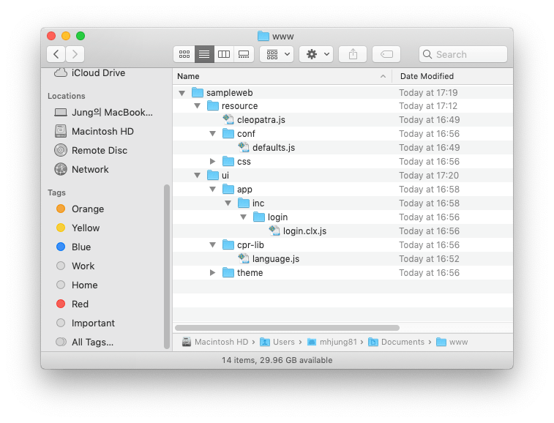
Task: Enable list view mode button
Action: [204, 54]
